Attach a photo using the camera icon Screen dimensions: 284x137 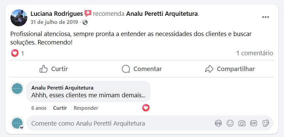coord(242,124)
